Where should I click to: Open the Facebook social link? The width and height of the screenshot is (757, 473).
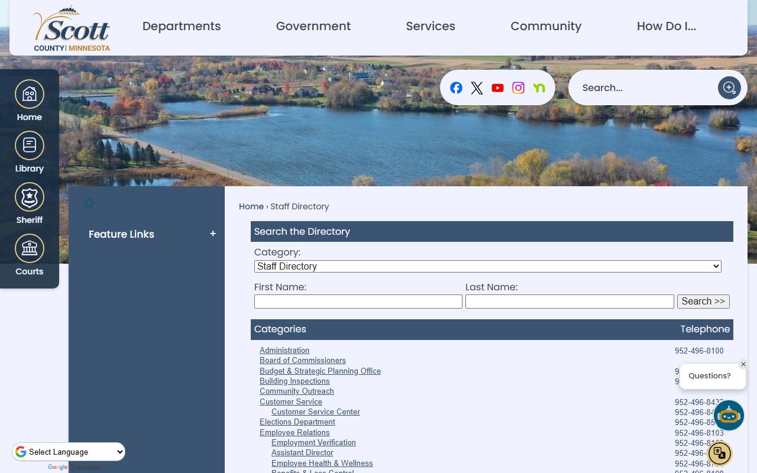pyautogui.click(x=456, y=88)
